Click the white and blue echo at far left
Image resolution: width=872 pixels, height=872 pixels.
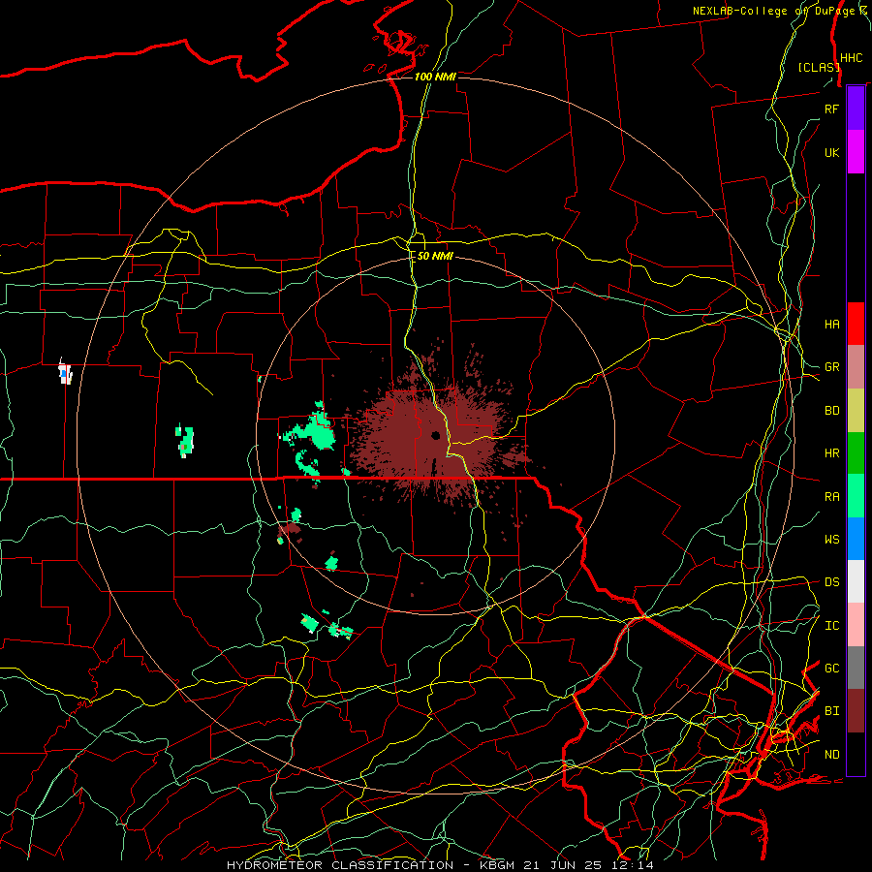click(65, 371)
